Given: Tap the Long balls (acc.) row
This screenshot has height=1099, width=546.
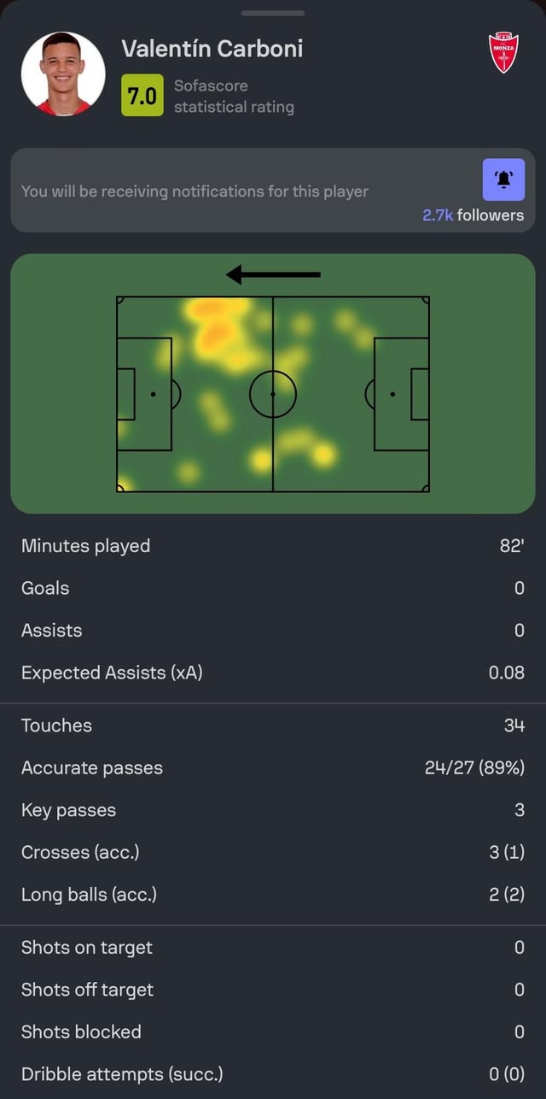Looking at the screenshot, I should tap(273, 895).
